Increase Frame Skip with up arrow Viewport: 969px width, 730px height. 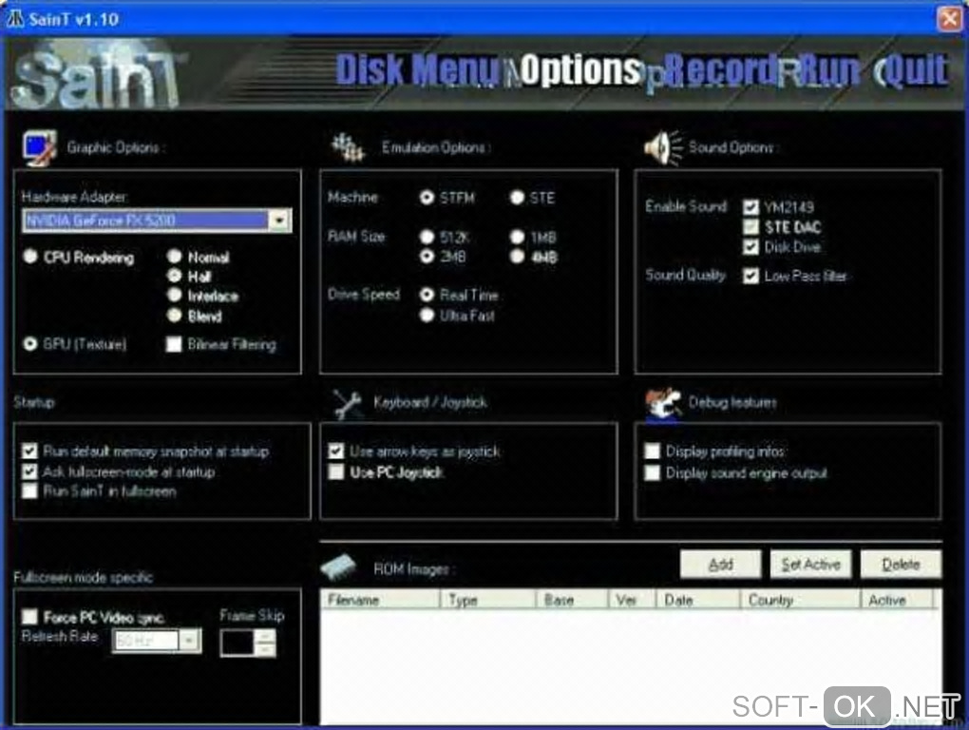265,636
